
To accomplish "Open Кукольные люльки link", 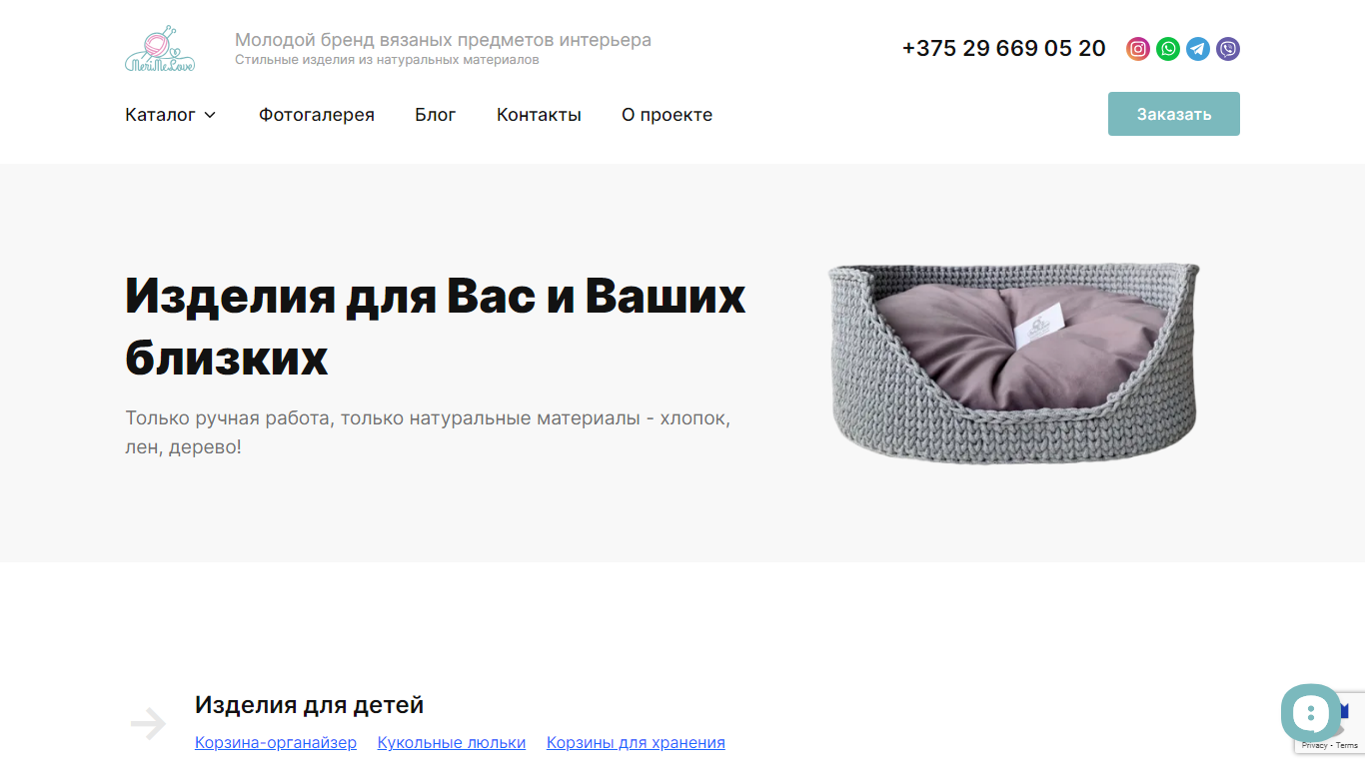I will (452, 742).
